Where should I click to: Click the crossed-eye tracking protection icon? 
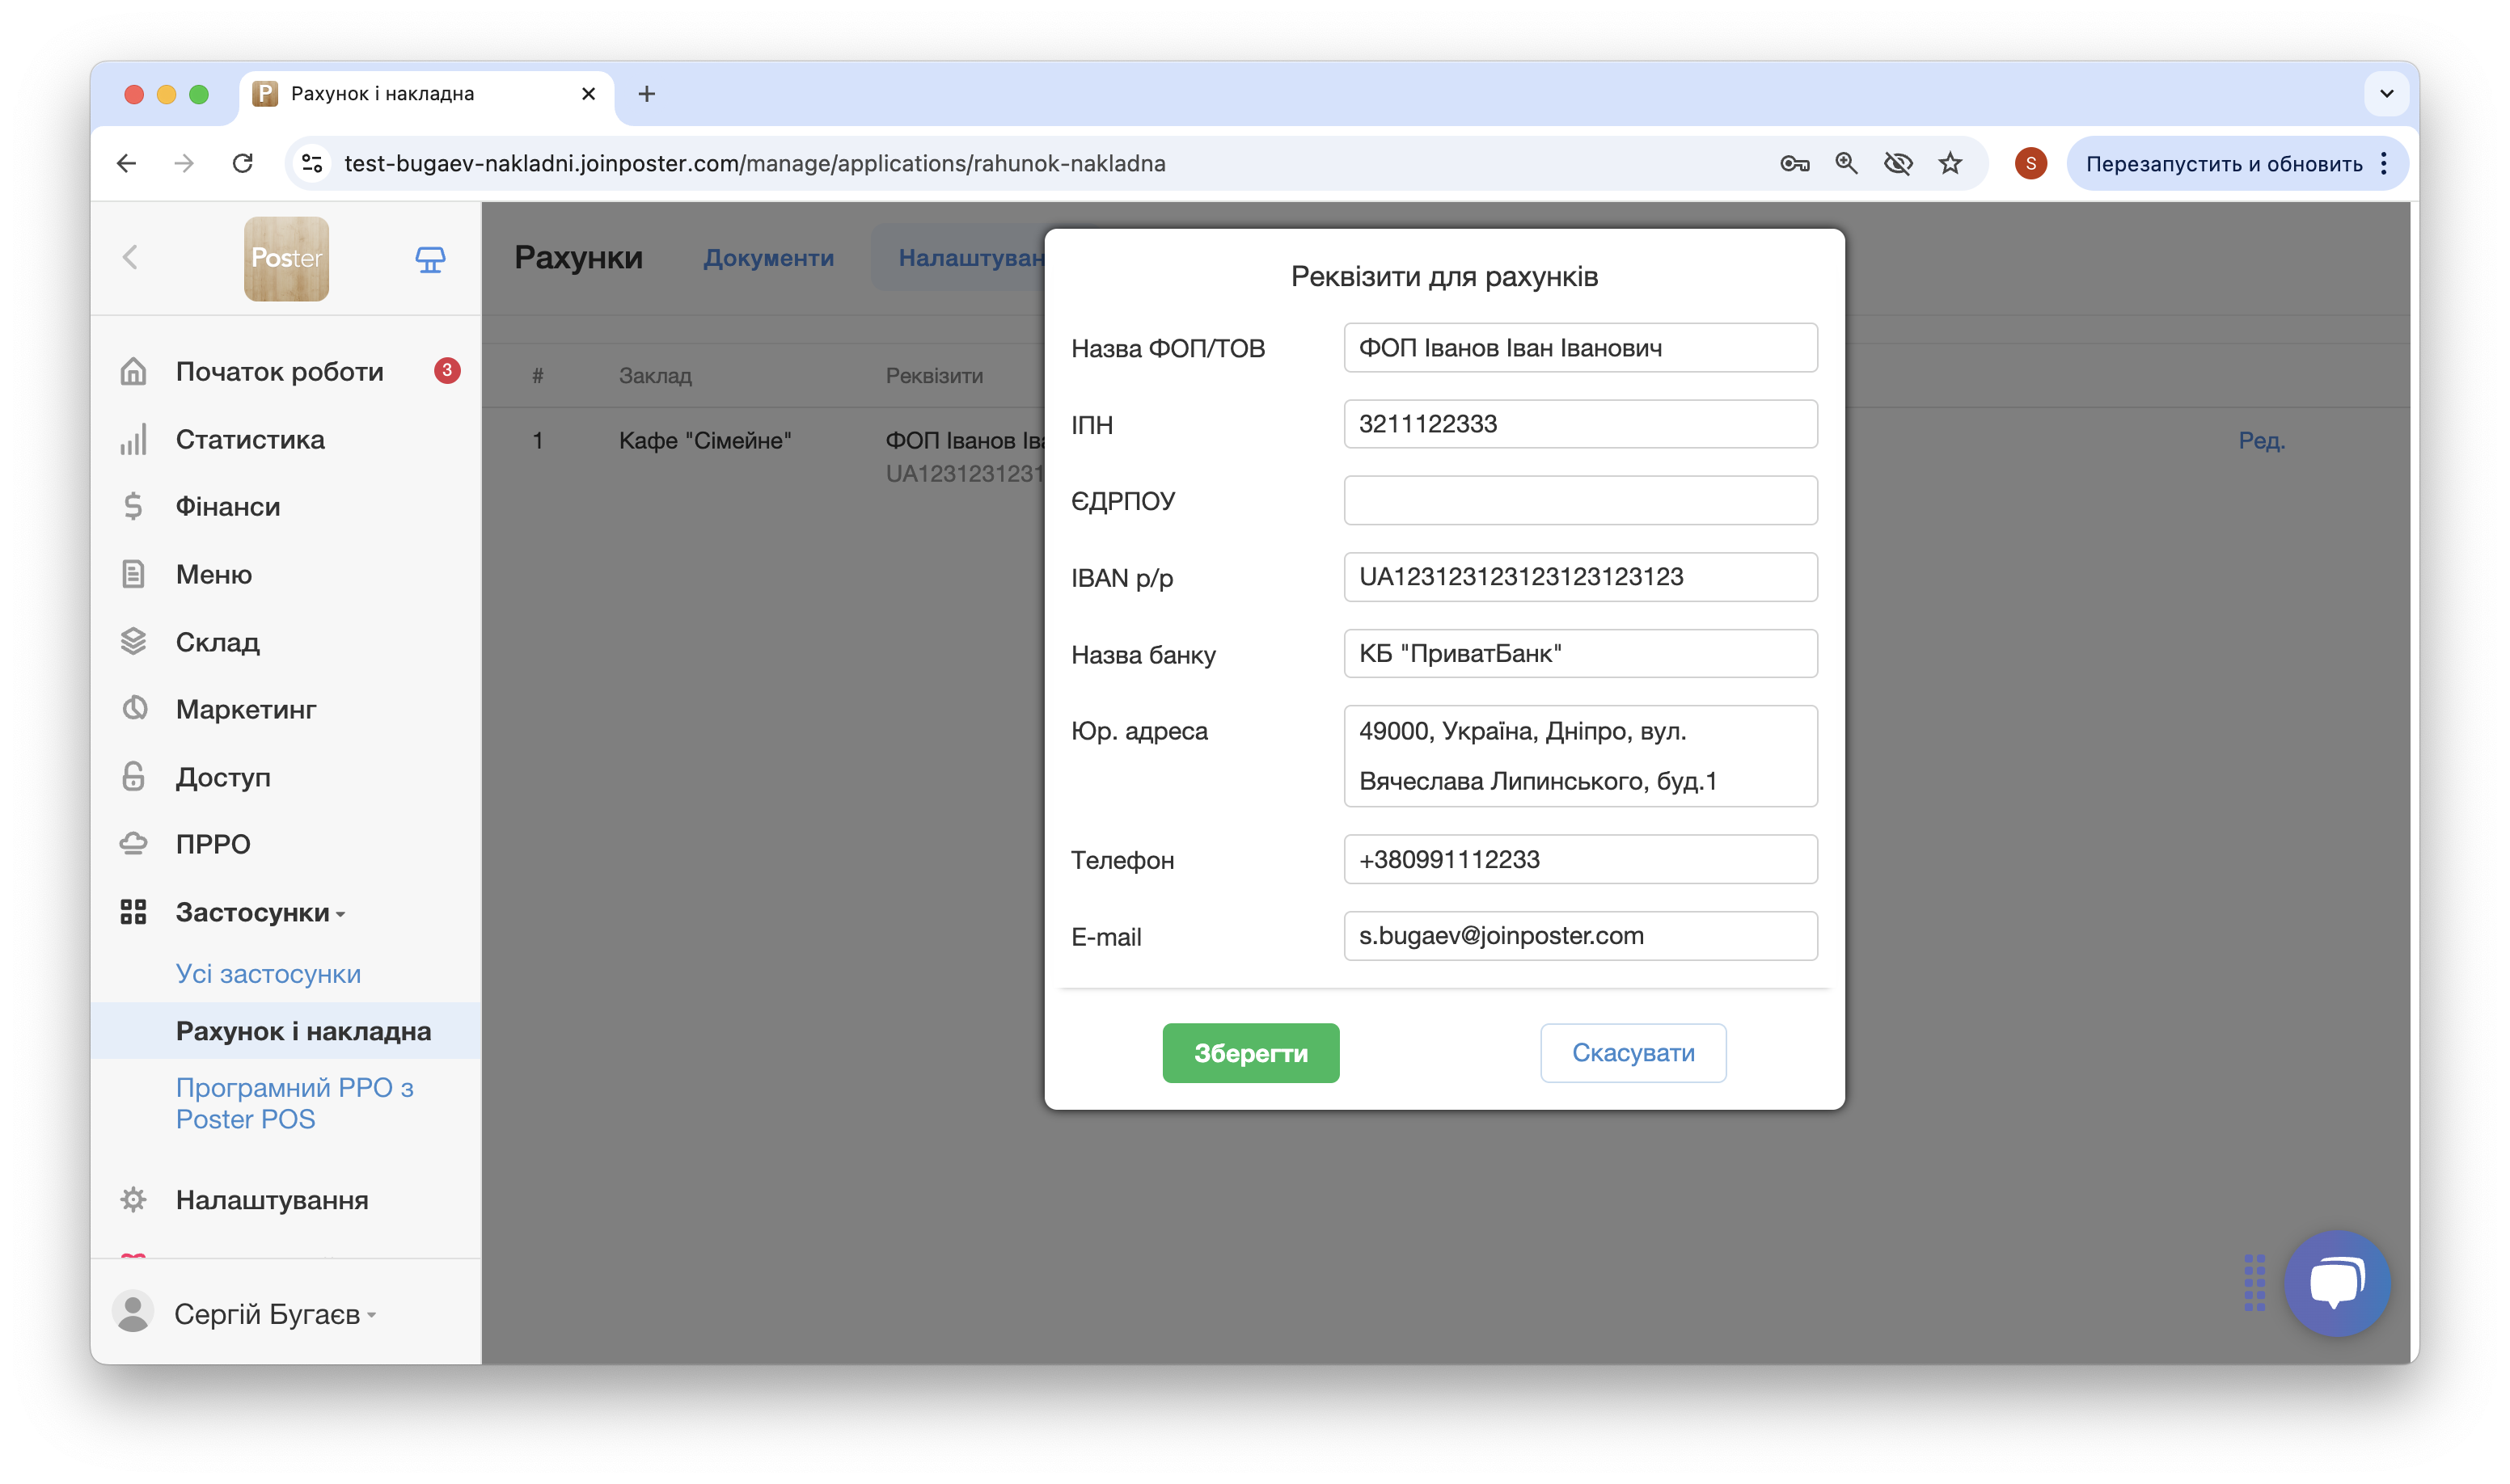click(x=1898, y=163)
